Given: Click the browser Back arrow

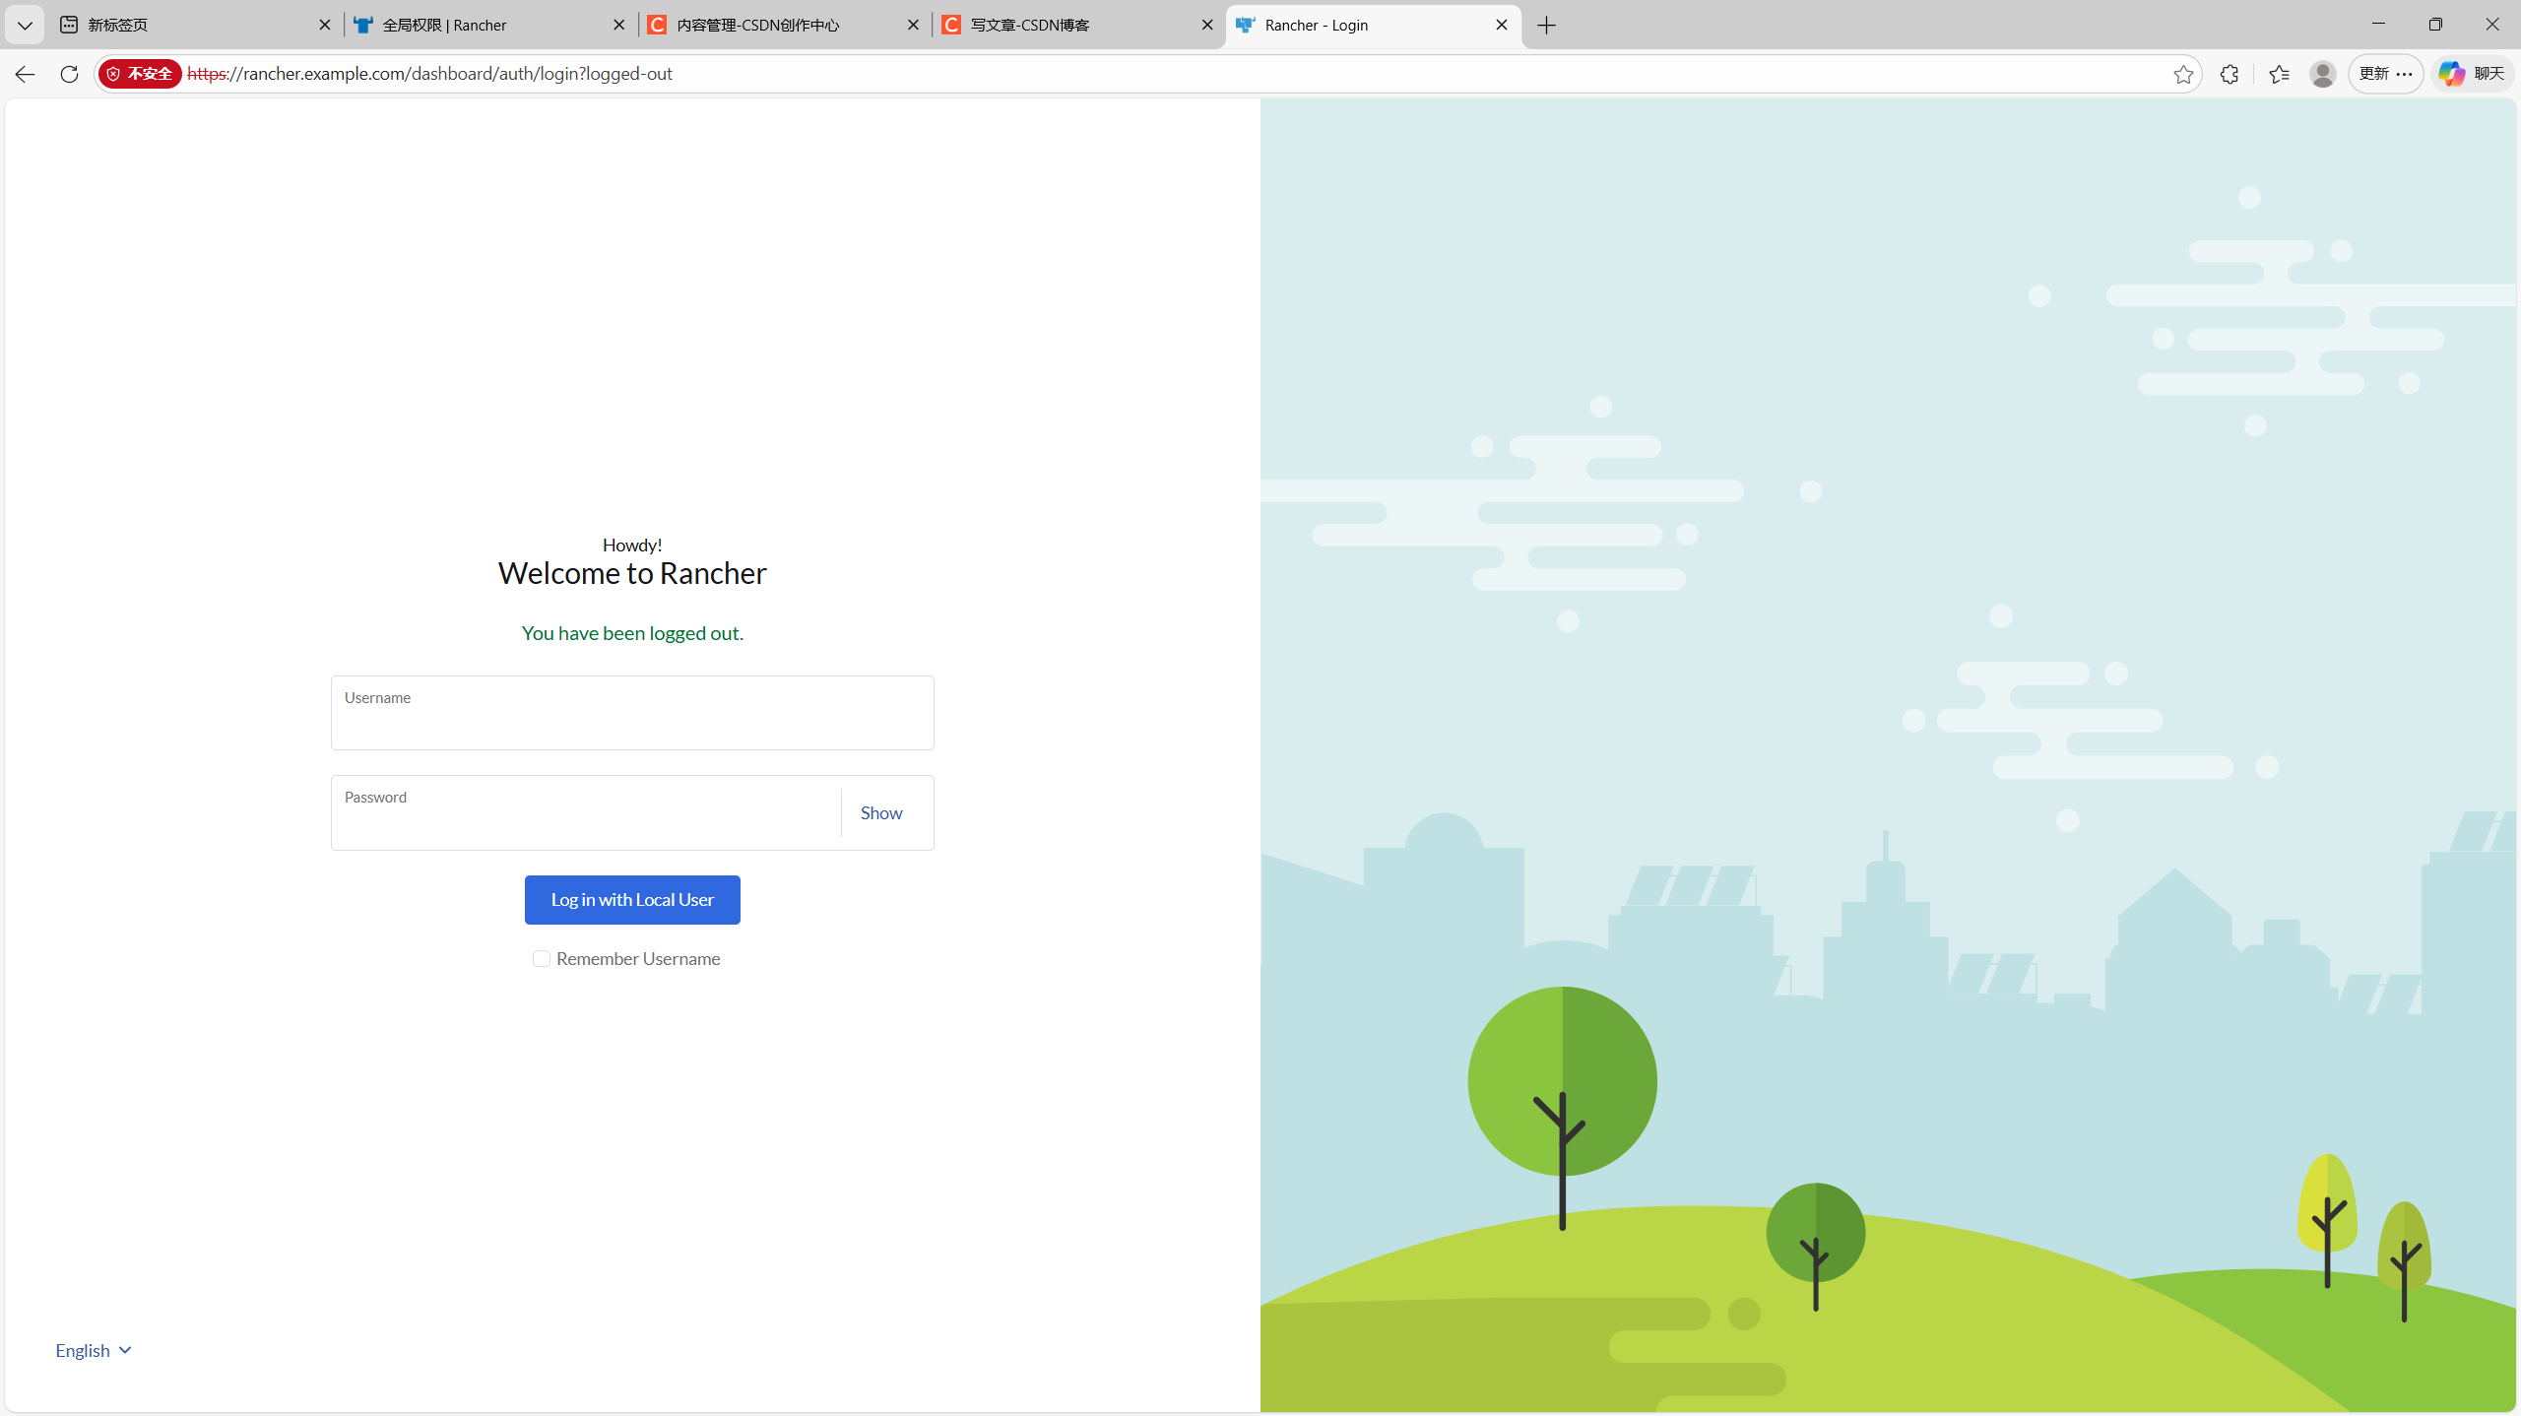Looking at the screenshot, I should tap(25, 74).
